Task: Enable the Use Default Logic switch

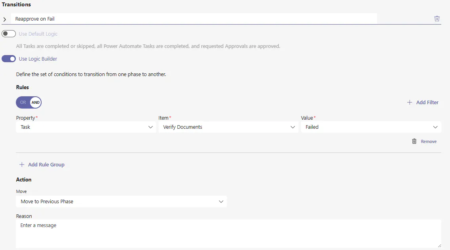Action: 9,34
